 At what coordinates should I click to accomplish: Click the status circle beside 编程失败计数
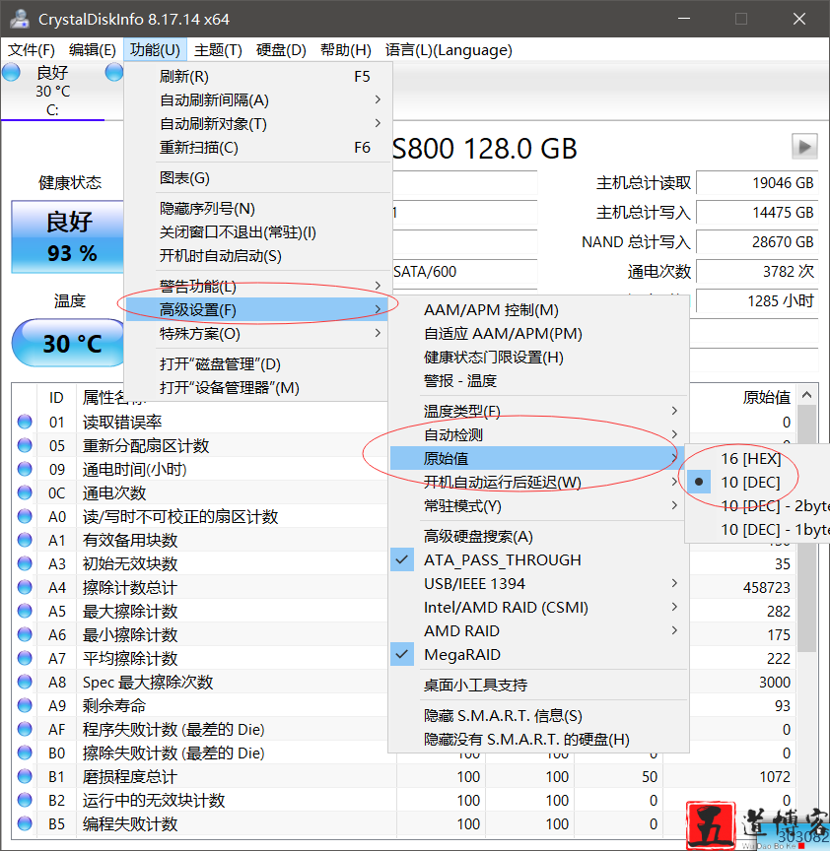[x=25, y=823]
